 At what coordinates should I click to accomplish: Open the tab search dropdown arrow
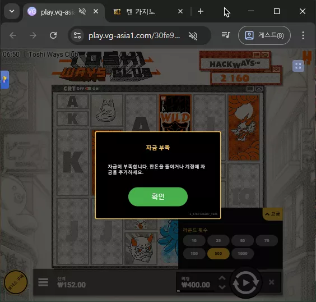click(x=12, y=11)
